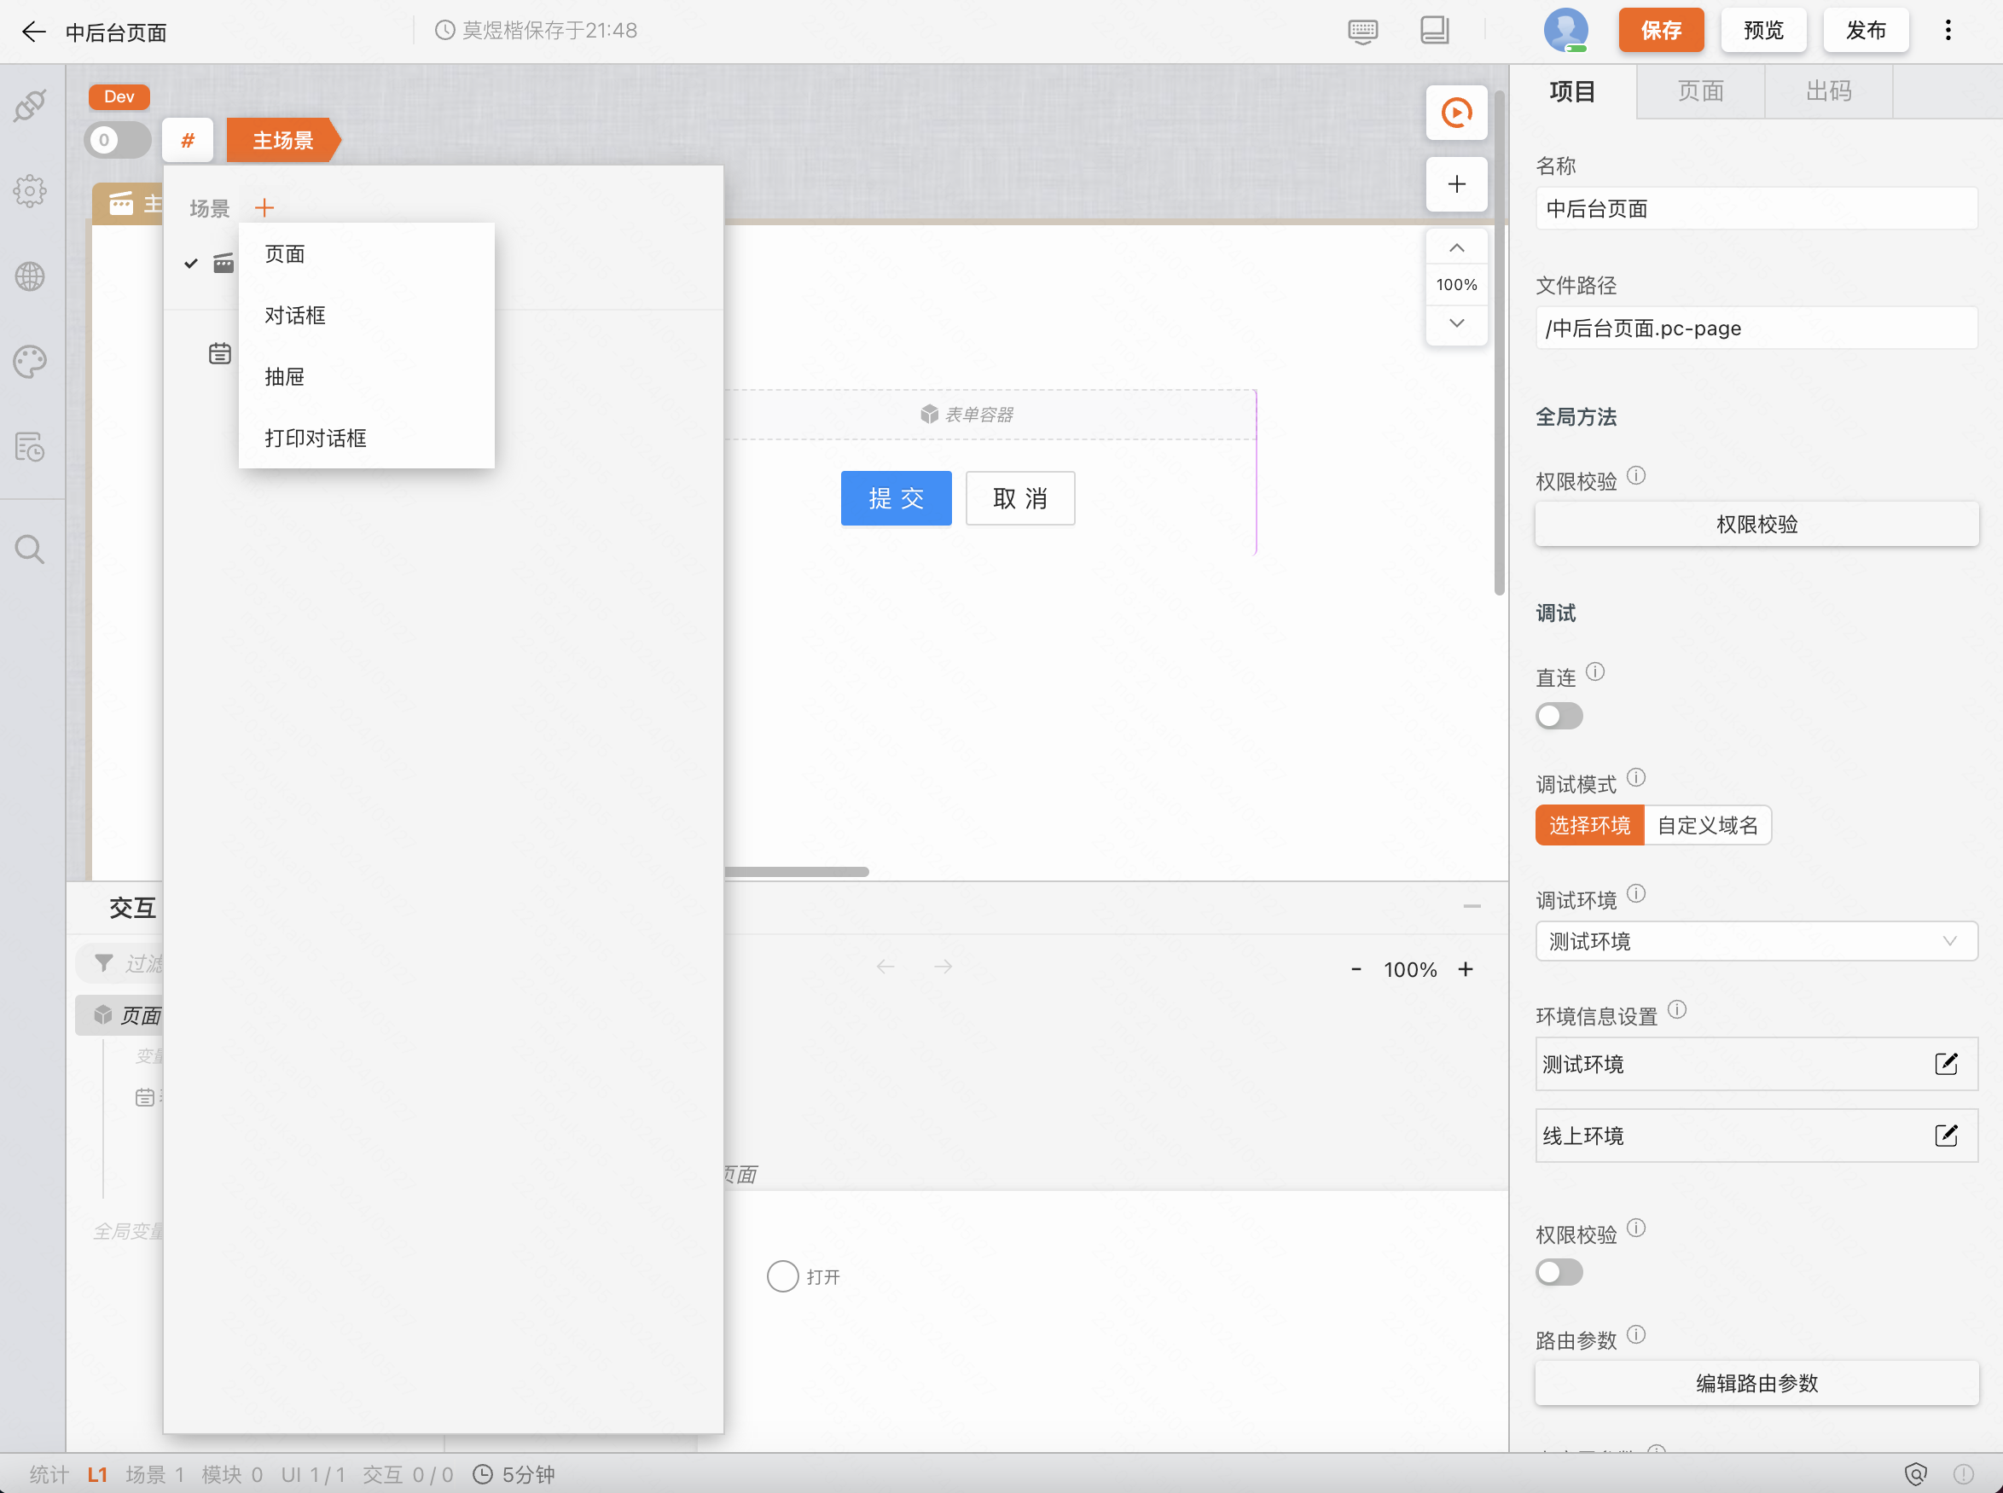Edit the 线上环境 entry via pencil icon
The height and width of the screenshot is (1493, 2003).
pyautogui.click(x=1945, y=1136)
